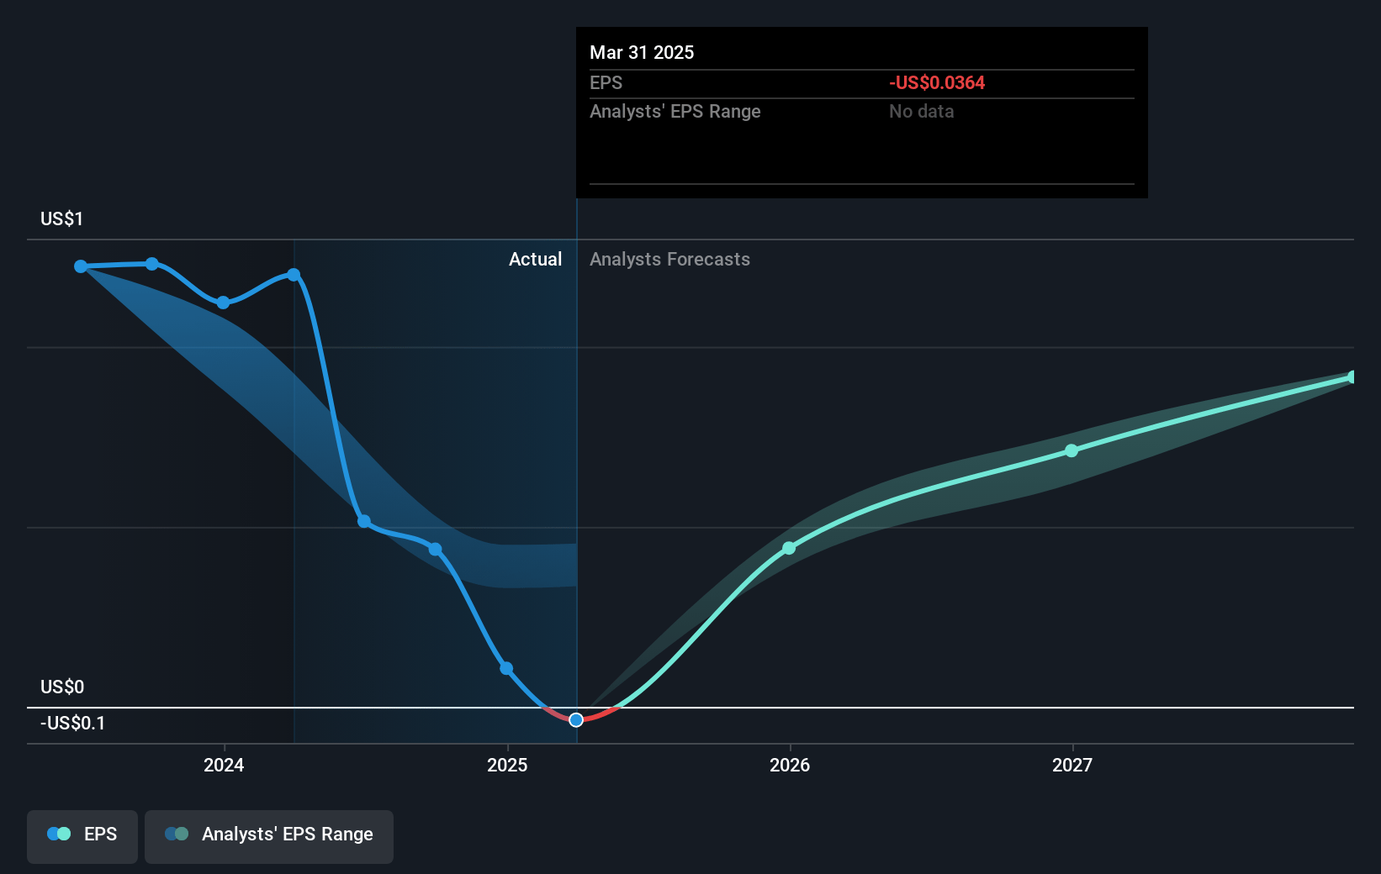1381x874 pixels.
Task: Click the US$0 y-axis label
Action: tap(62, 687)
